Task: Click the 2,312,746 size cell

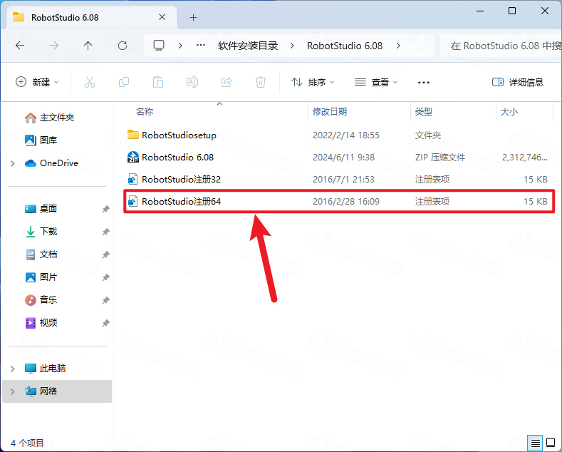Action: [x=525, y=157]
